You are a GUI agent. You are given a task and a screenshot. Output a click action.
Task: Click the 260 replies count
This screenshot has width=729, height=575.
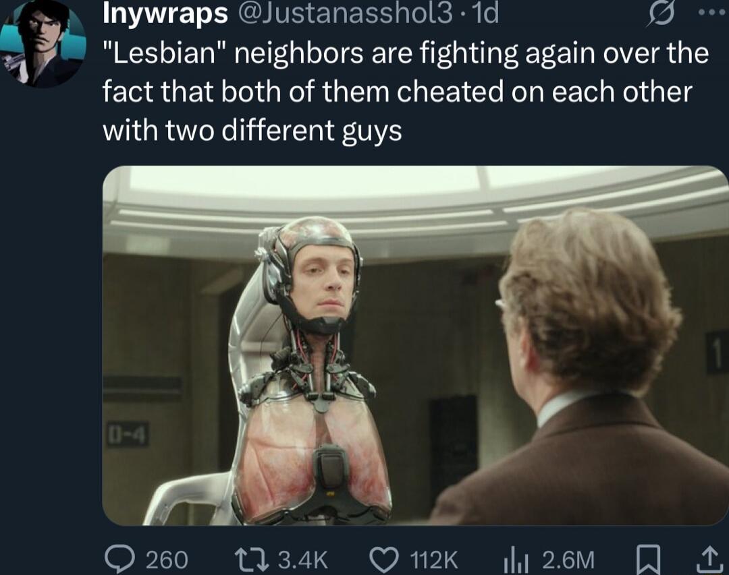167,559
